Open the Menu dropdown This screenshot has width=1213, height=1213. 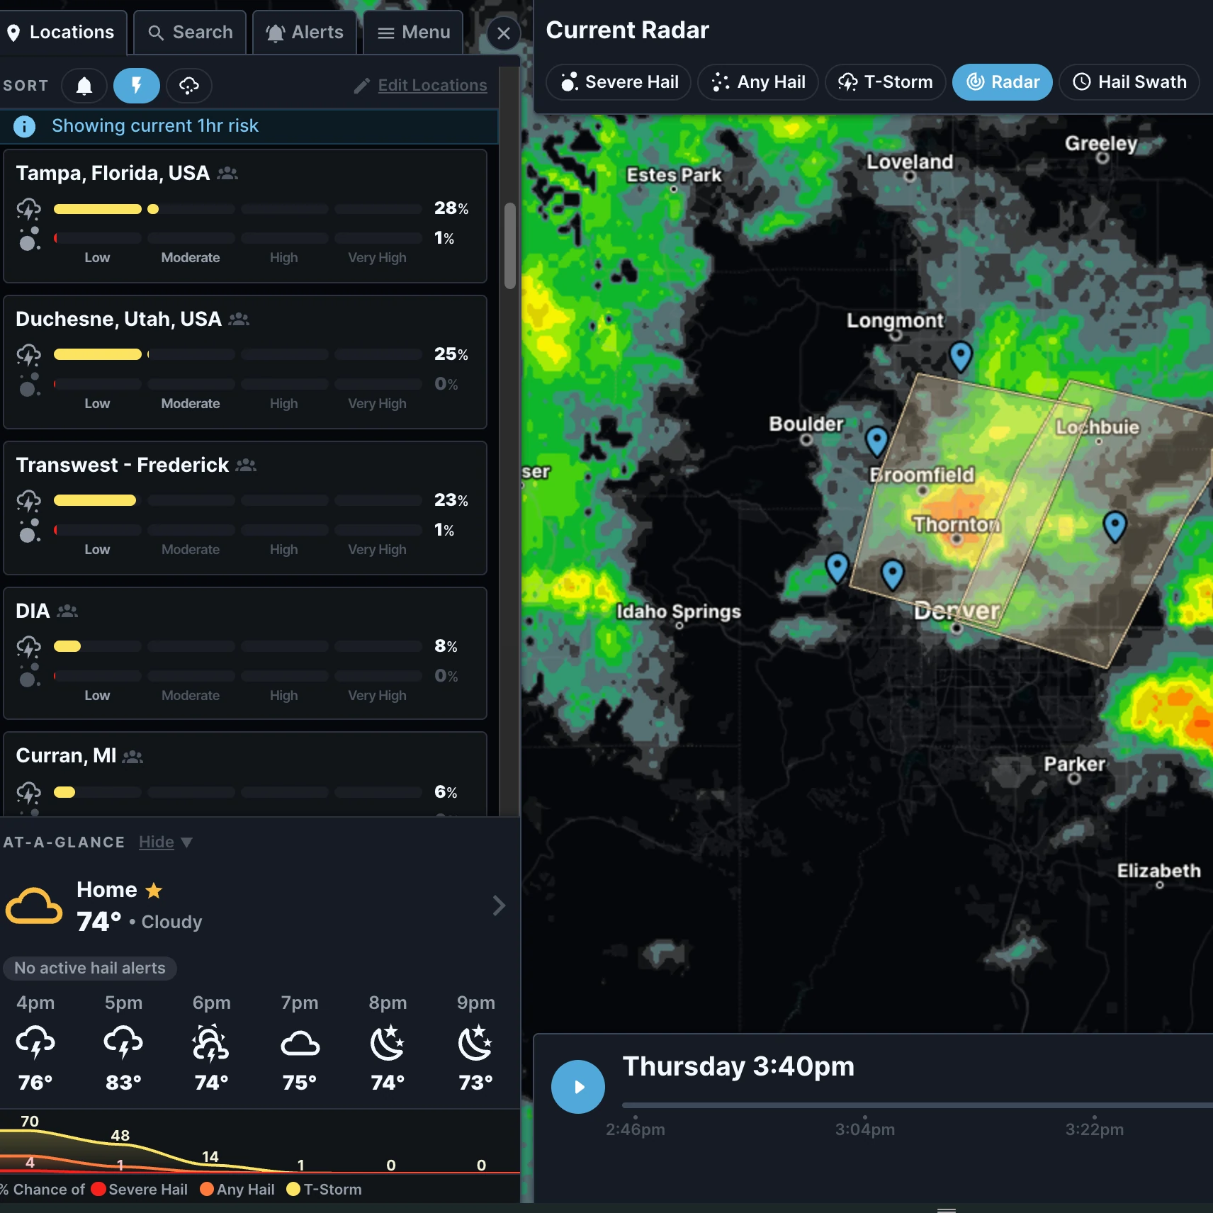(413, 33)
